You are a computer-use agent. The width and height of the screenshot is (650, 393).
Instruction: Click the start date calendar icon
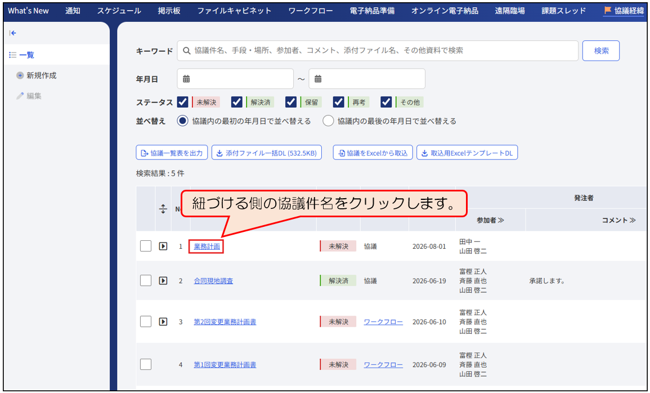pyautogui.click(x=186, y=79)
